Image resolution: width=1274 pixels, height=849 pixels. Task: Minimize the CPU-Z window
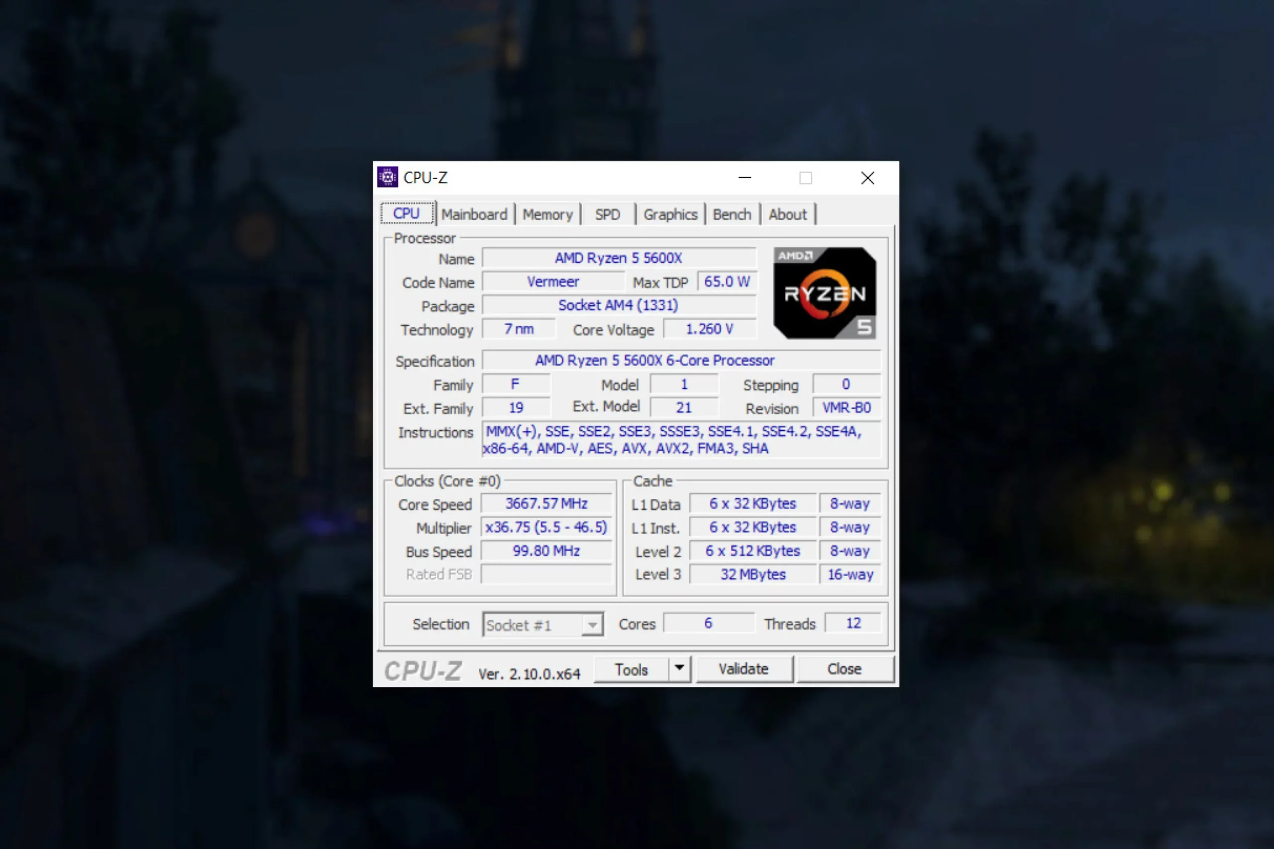pos(745,178)
